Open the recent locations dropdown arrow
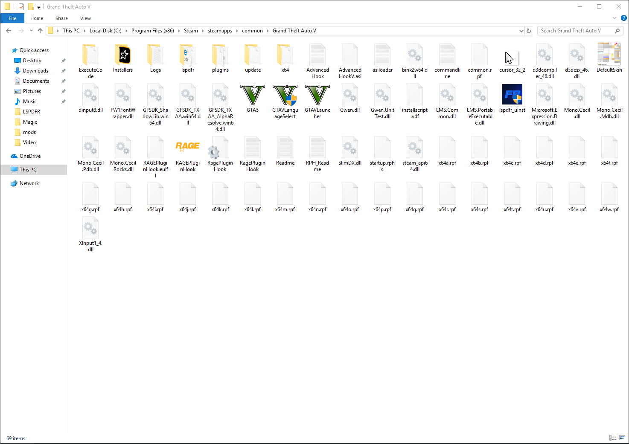This screenshot has width=629, height=444. 31,31
